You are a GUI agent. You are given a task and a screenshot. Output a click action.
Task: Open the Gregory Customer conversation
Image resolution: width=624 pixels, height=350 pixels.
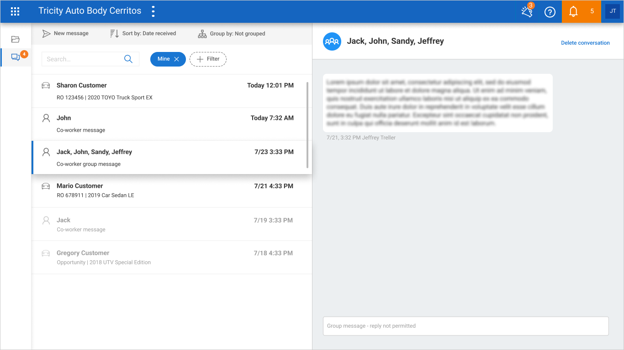(x=171, y=257)
